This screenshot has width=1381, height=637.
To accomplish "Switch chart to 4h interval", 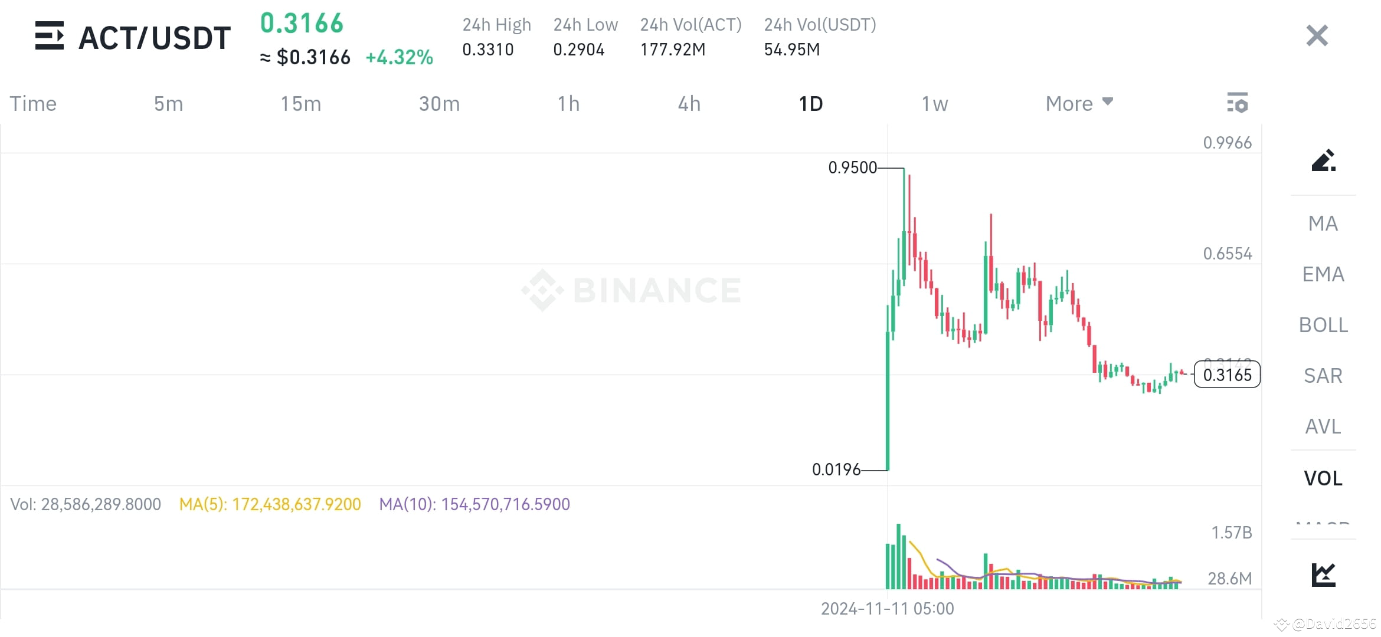I will pyautogui.click(x=688, y=103).
